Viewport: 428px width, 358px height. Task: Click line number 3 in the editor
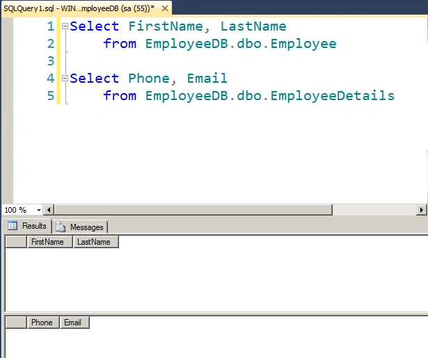click(51, 60)
